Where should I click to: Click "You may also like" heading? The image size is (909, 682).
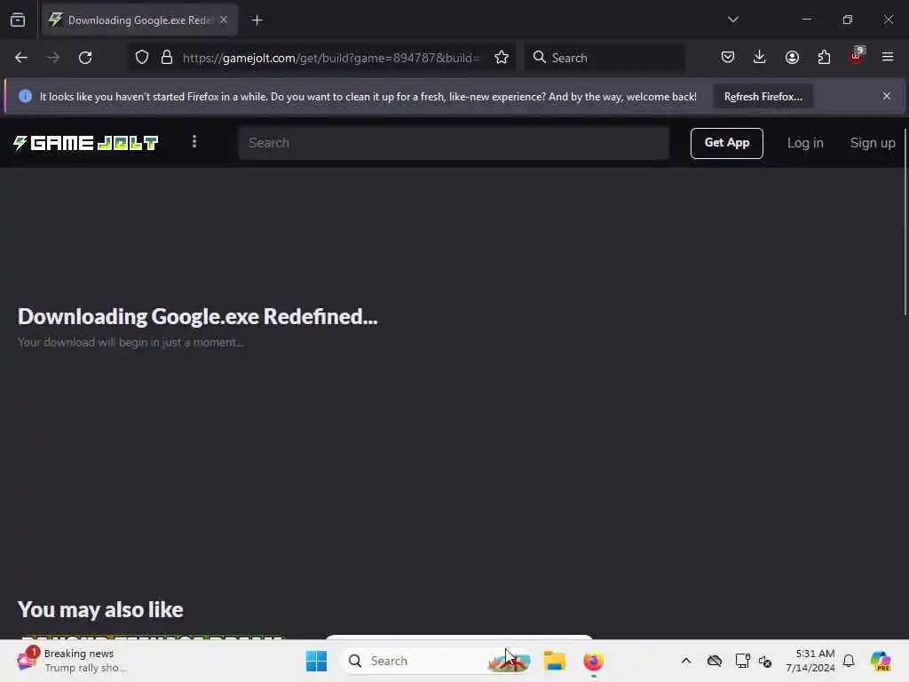100,609
